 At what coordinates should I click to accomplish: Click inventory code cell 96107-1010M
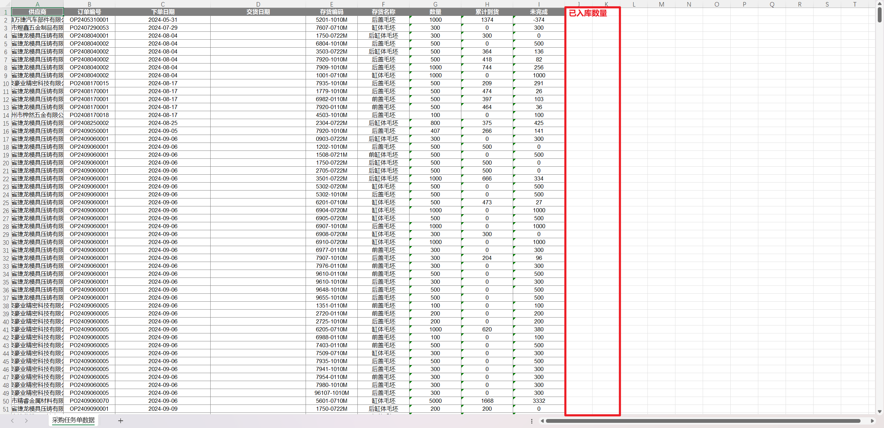click(x=331, y=393)
